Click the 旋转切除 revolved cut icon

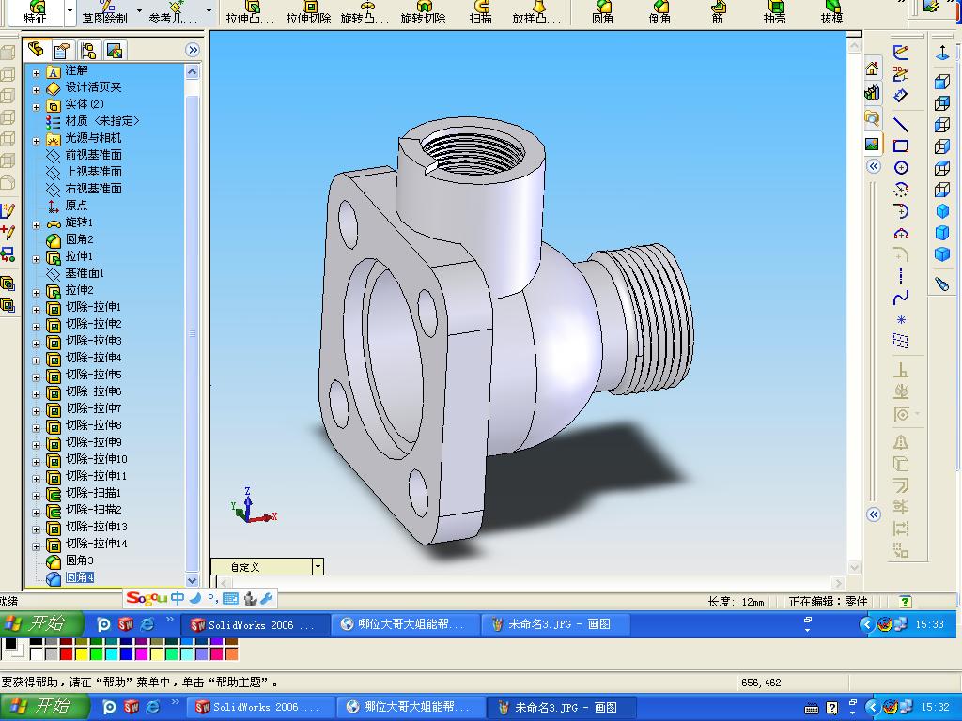(423, 11)
